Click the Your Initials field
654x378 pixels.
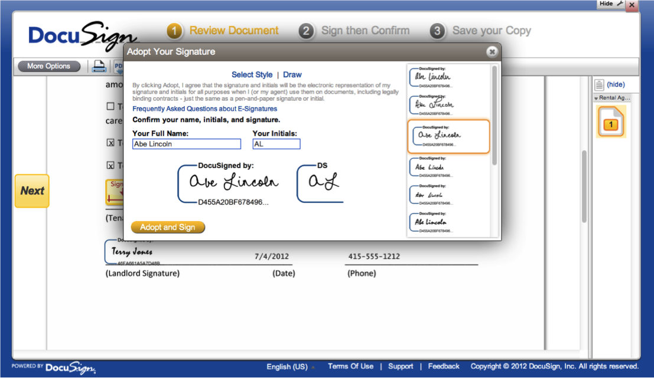tap(276, 144)
